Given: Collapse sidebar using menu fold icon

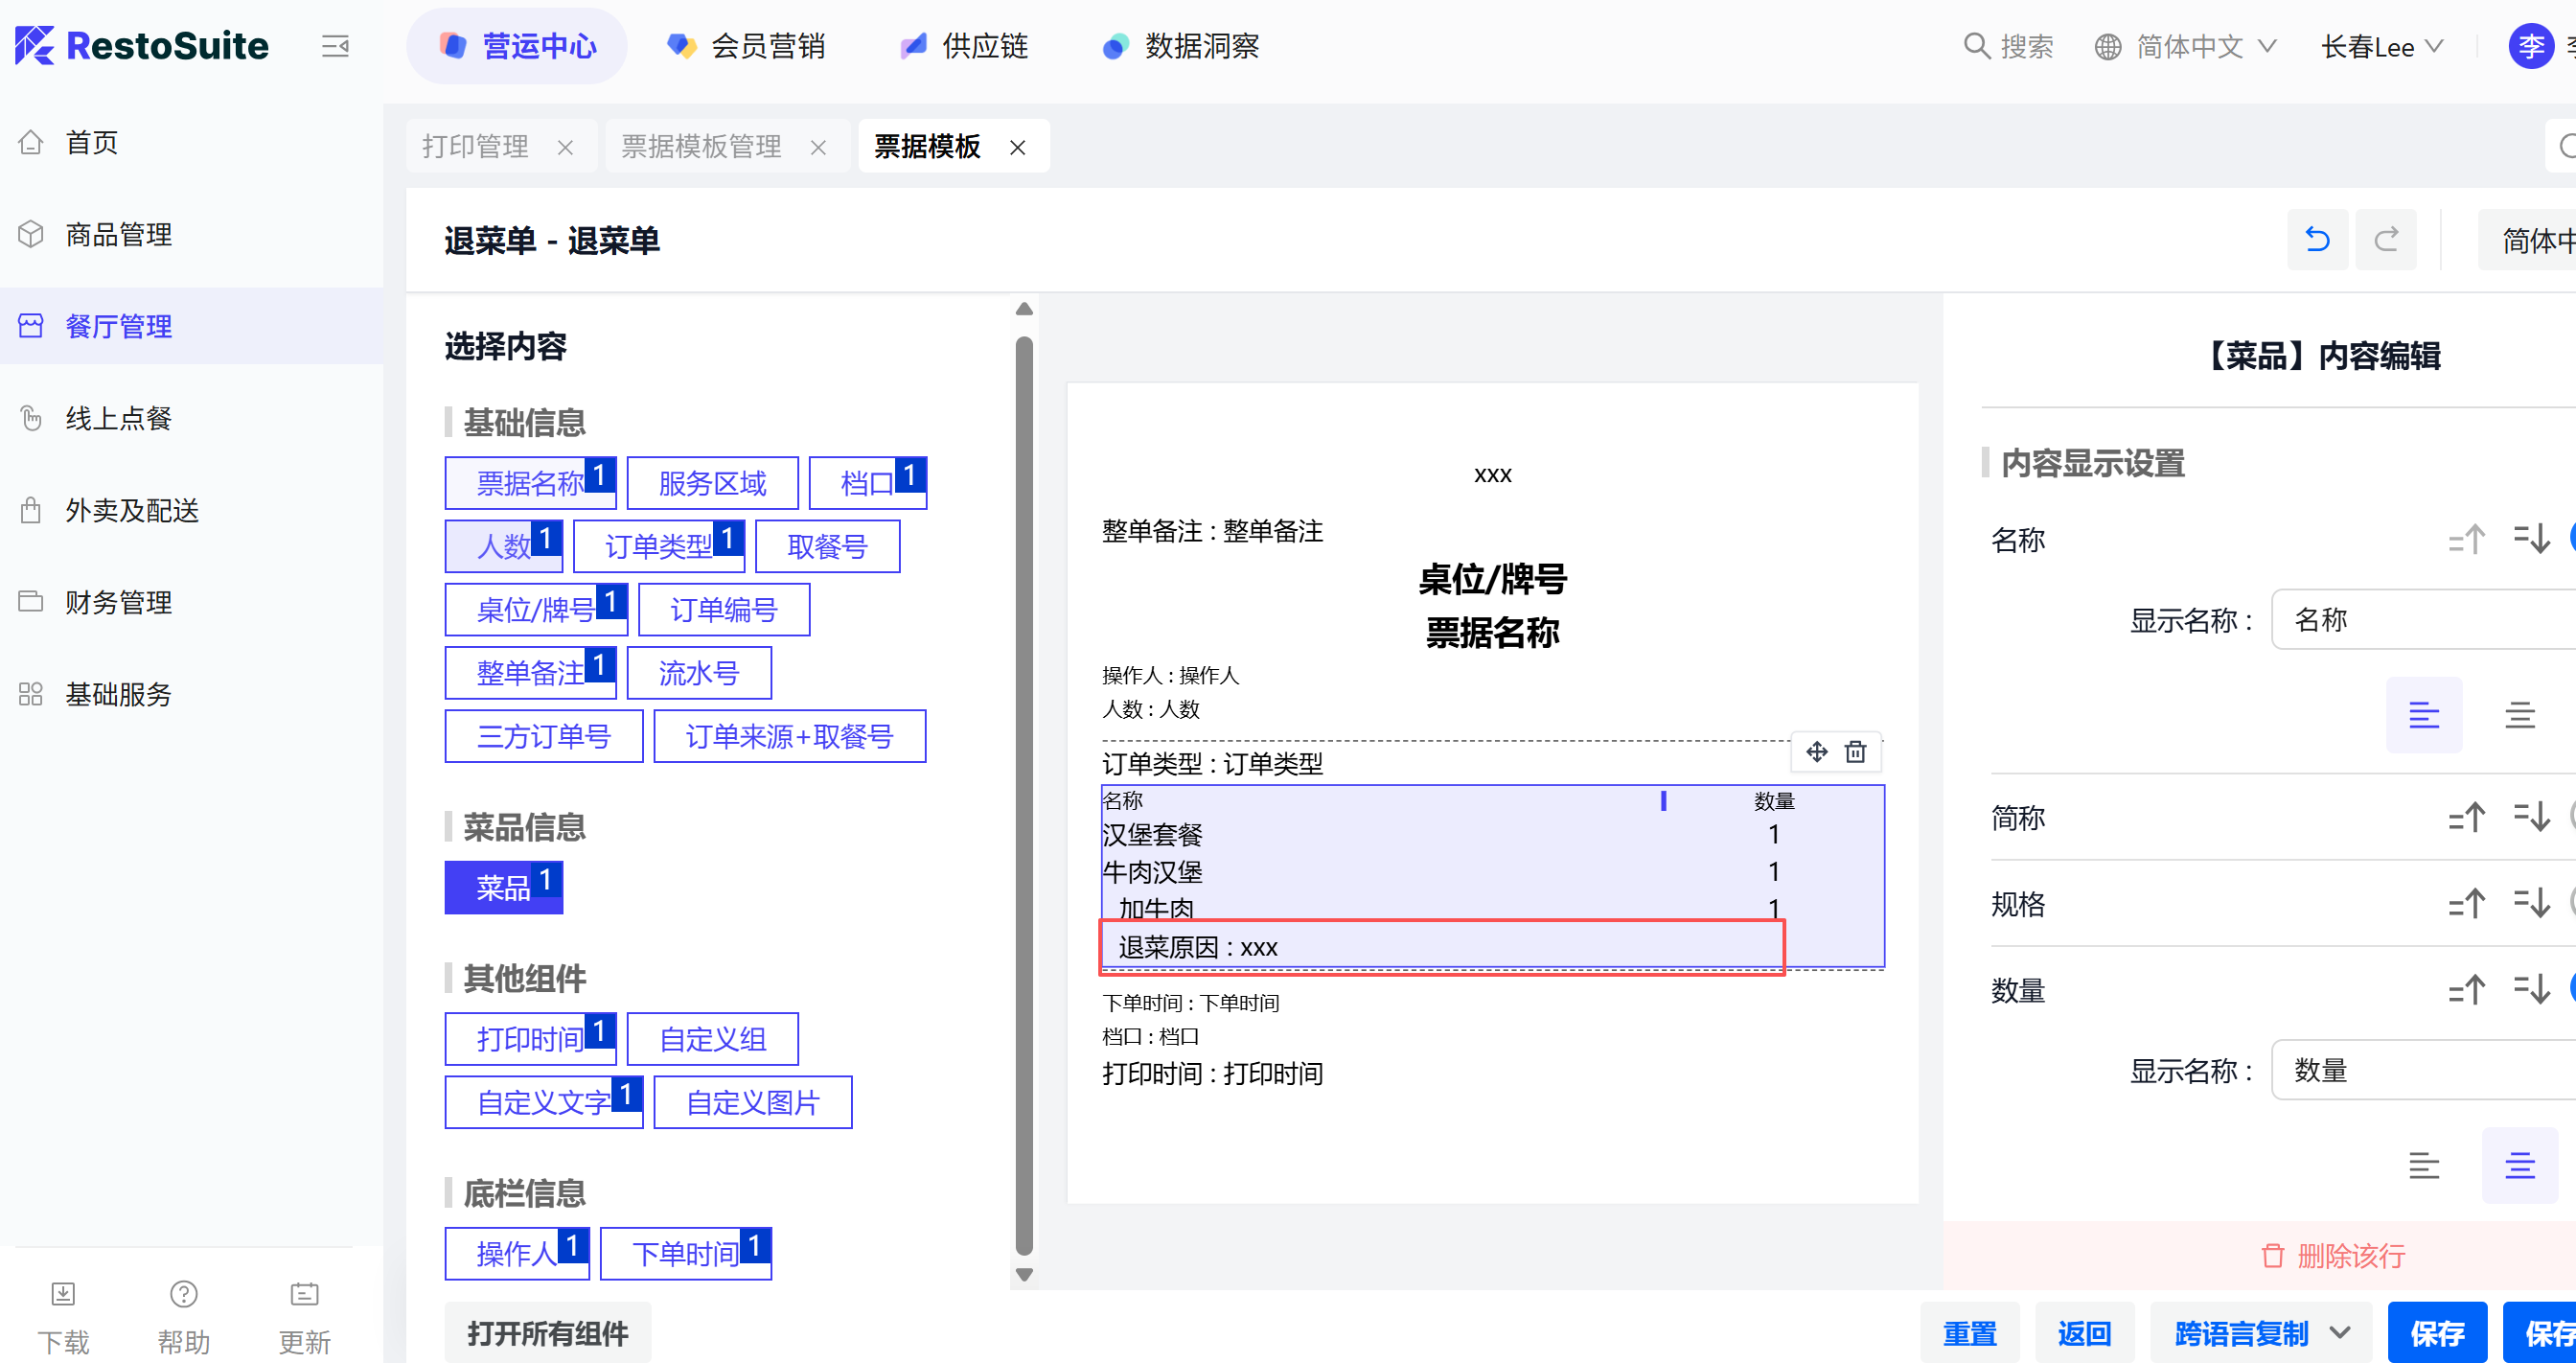Looking at the screenshot, I should (335, 46).
